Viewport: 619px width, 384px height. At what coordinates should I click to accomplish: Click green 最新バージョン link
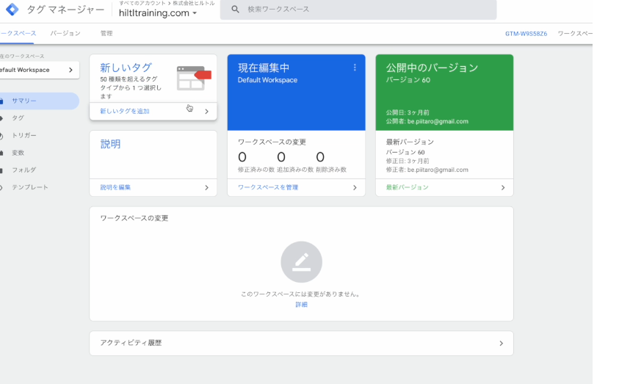pyautogui.click(x=407, y=187)
